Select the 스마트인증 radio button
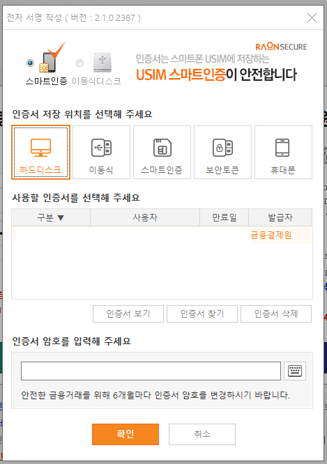The width and height of the screenshot is (327, 464). pyautogui.click(x=30, y=63)
